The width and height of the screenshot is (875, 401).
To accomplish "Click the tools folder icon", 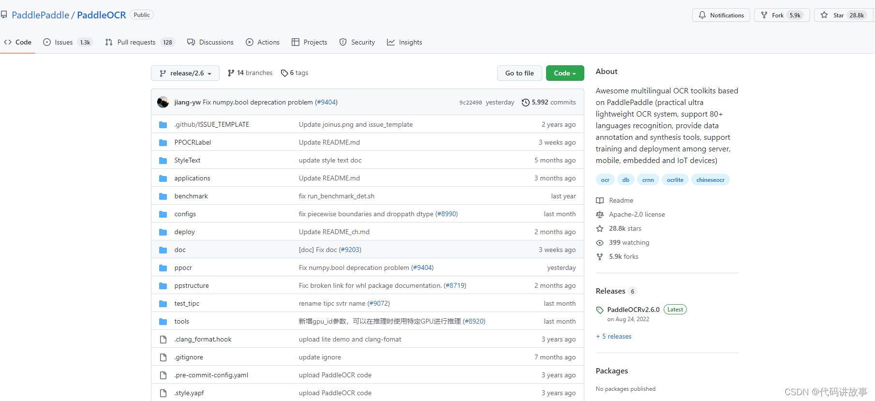I will pyautogui.click(x=163, y=322).
